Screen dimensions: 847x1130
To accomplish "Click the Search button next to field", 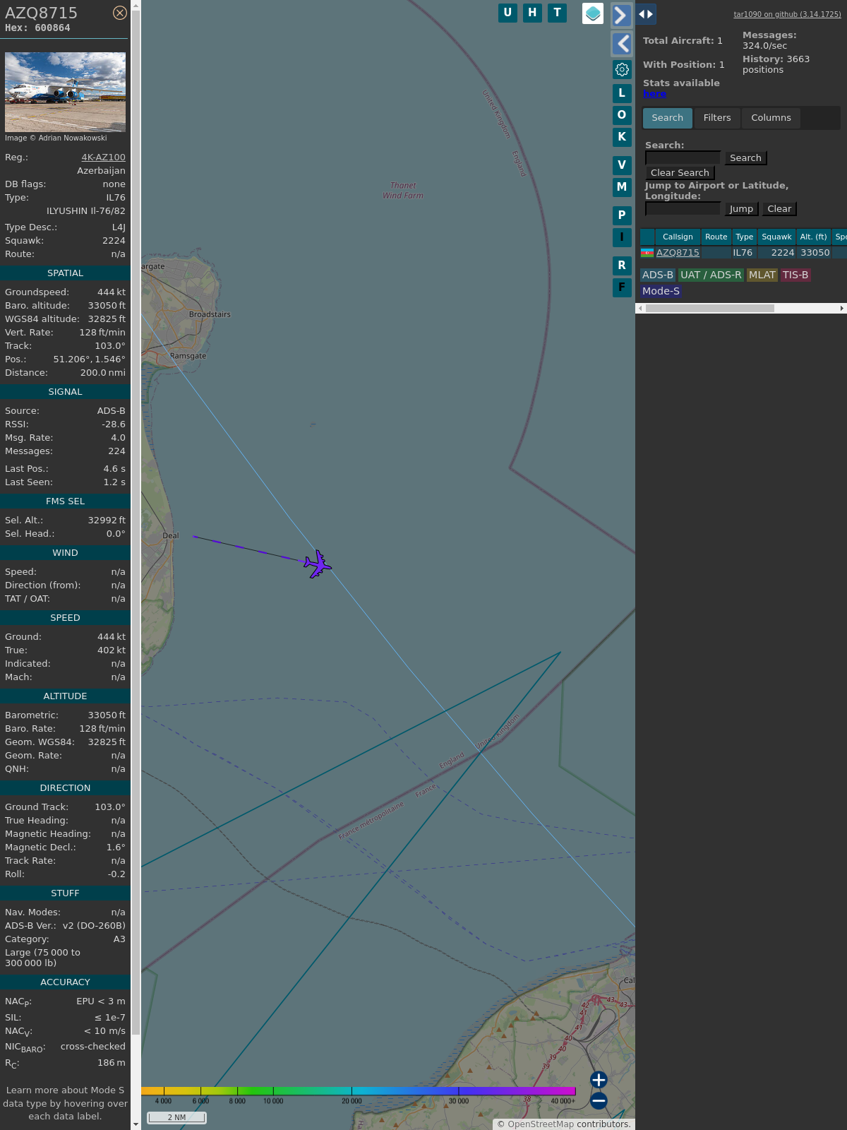I will 745,158.
